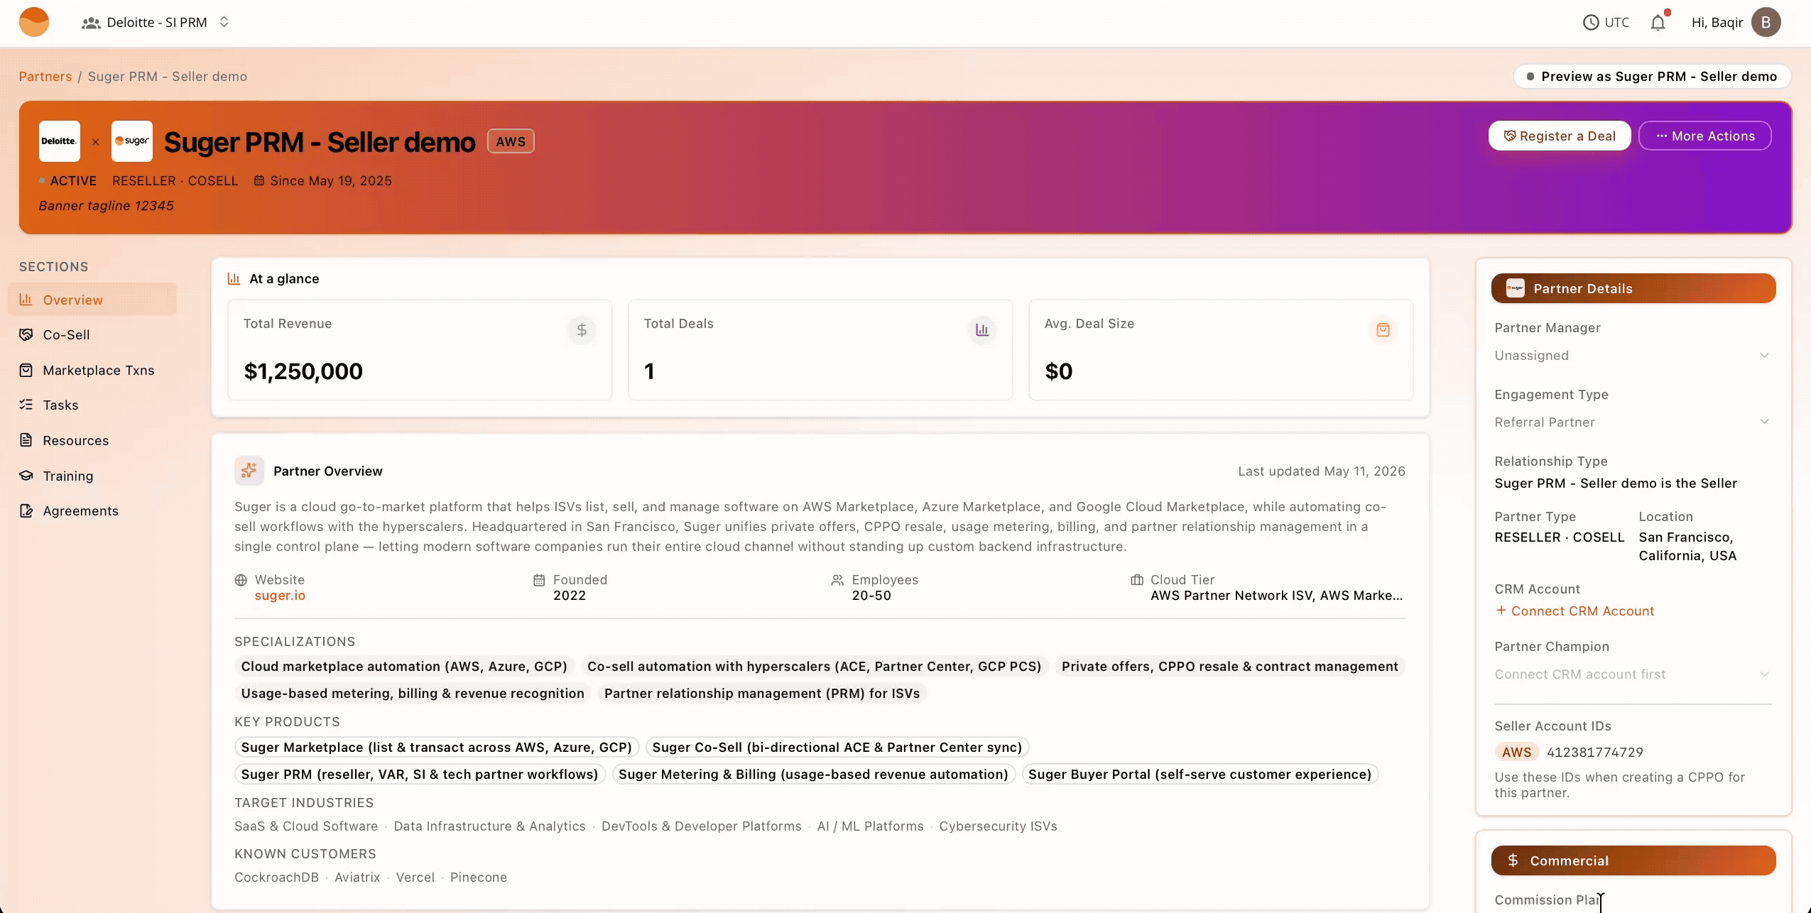The height and width of the screenshot is (913, 1811).
Task: Click the Deloitte logo thumbnail in banner
Action: click(x=60, y=141)
